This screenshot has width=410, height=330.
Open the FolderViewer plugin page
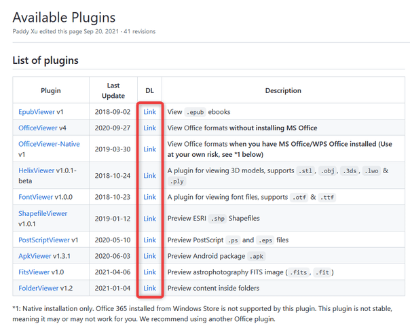pyautogui.click(x=39, y=288)
